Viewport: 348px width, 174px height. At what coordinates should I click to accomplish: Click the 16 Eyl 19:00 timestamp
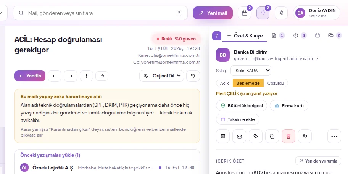click(180, 168)
